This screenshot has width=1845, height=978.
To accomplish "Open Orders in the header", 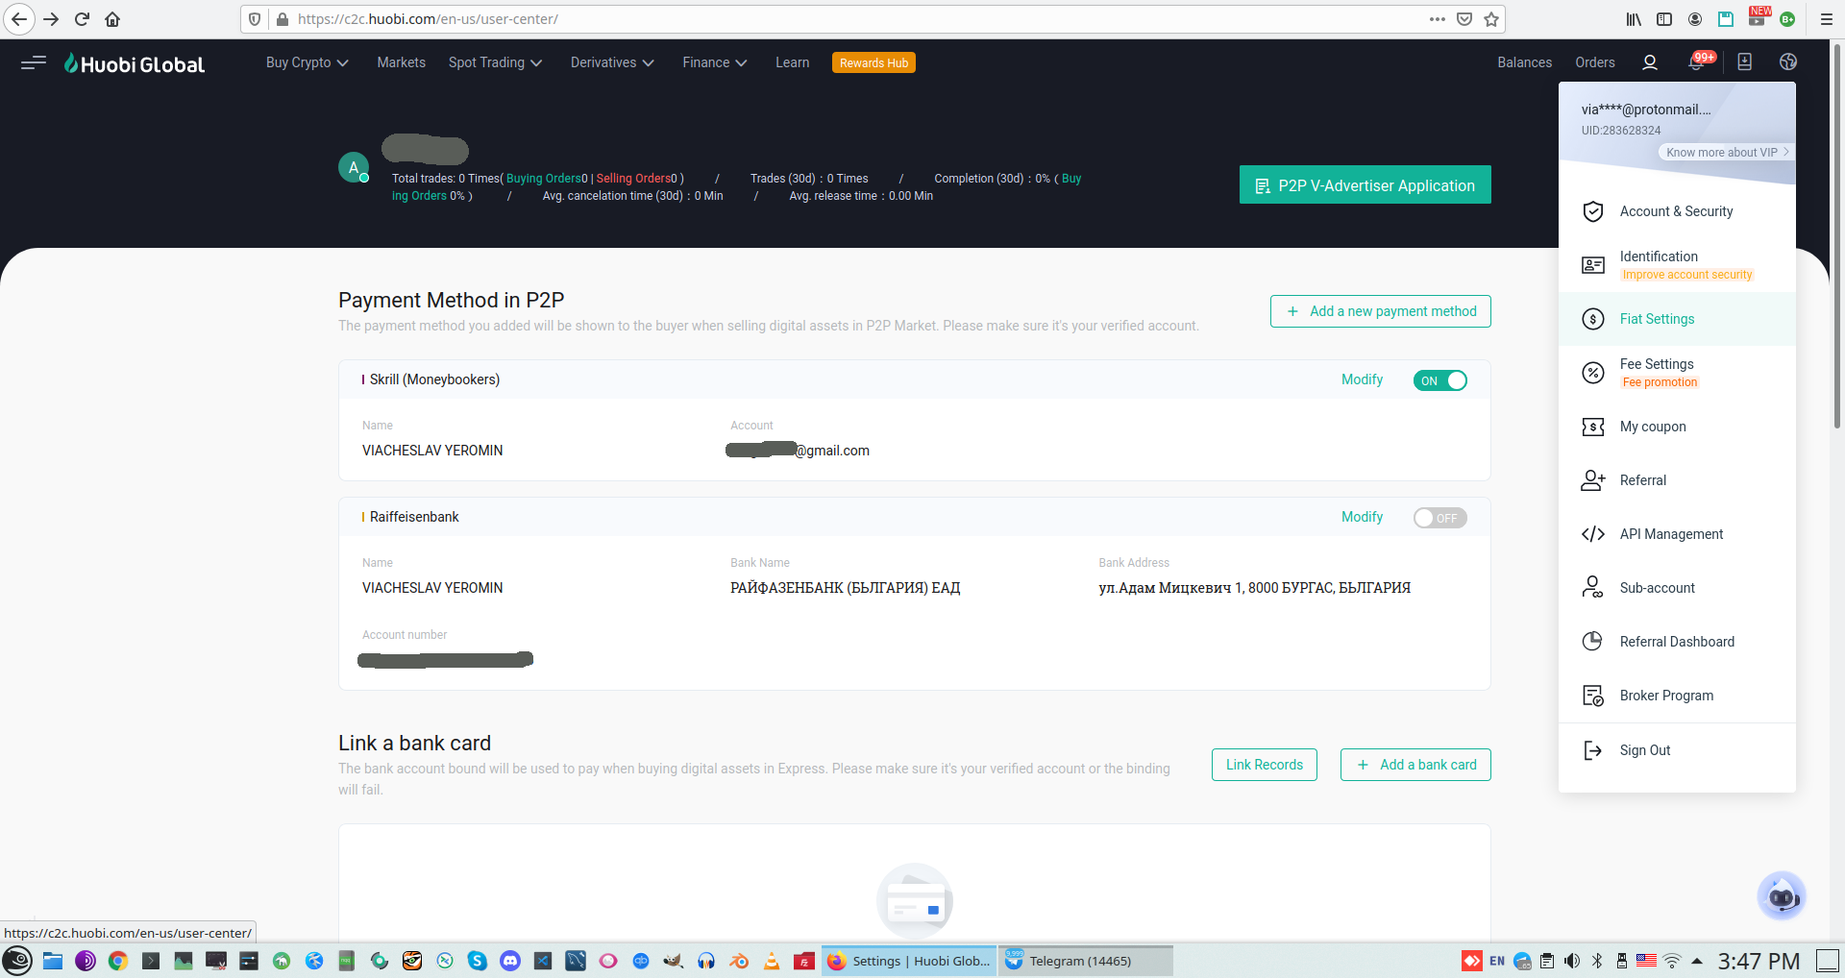I will click(x=1594, y=62).
